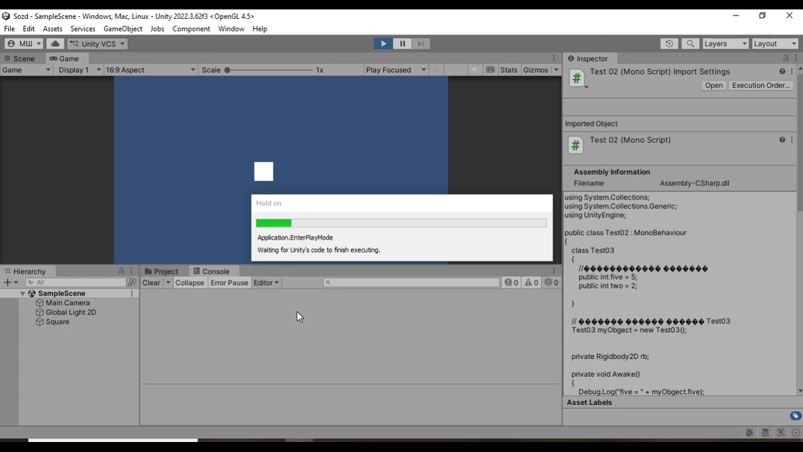Open the Assets menu
803x452 pixels.
tap(53, 29)
